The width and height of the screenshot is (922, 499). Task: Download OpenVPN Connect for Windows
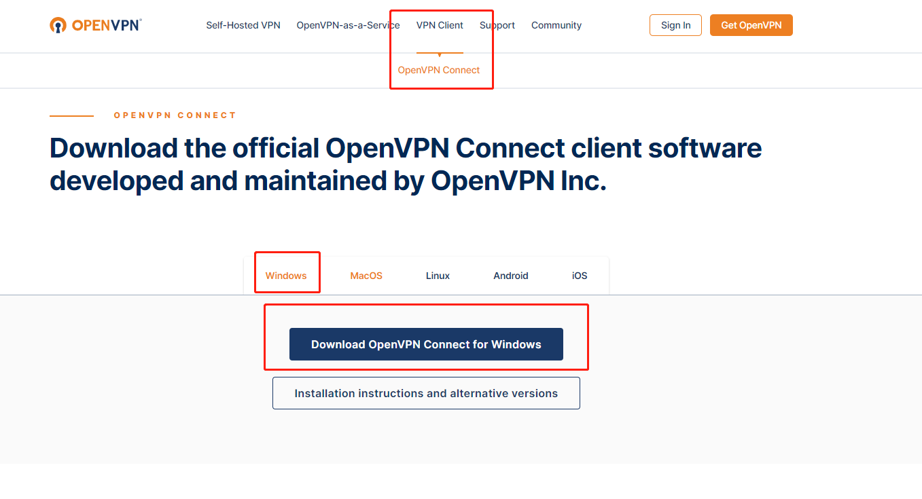point(426,344)
